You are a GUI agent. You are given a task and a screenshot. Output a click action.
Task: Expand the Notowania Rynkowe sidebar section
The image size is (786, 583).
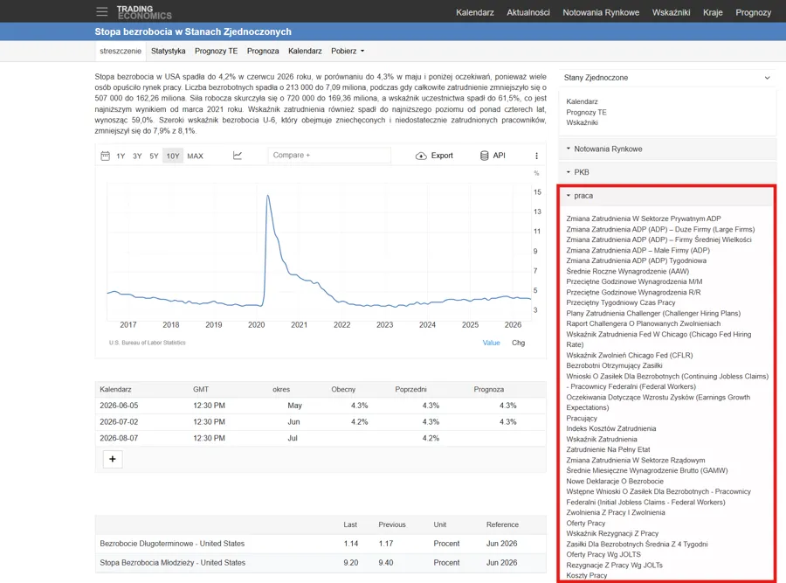667,149
